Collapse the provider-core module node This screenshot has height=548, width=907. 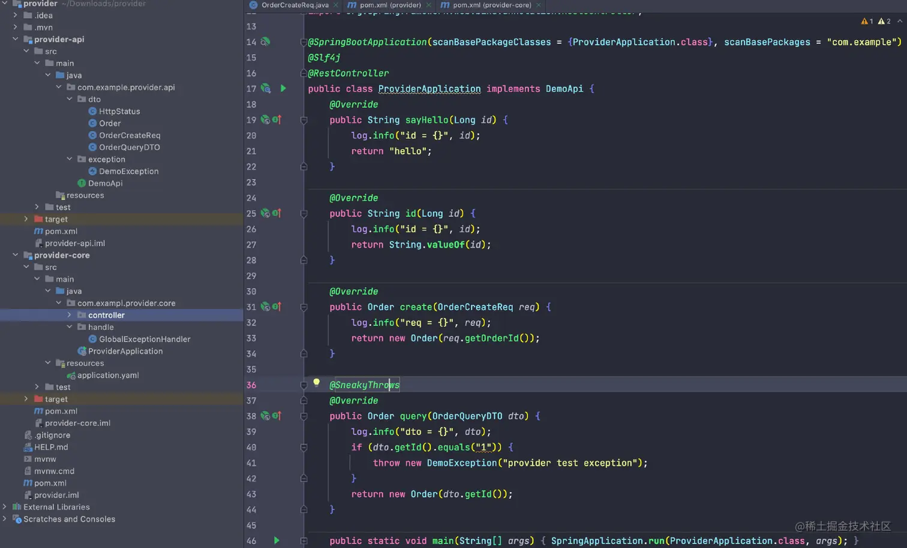[x=16, y=255]
